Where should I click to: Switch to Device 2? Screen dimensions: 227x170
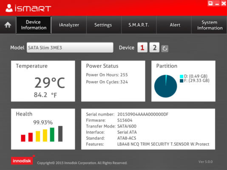tap(154, 48)
